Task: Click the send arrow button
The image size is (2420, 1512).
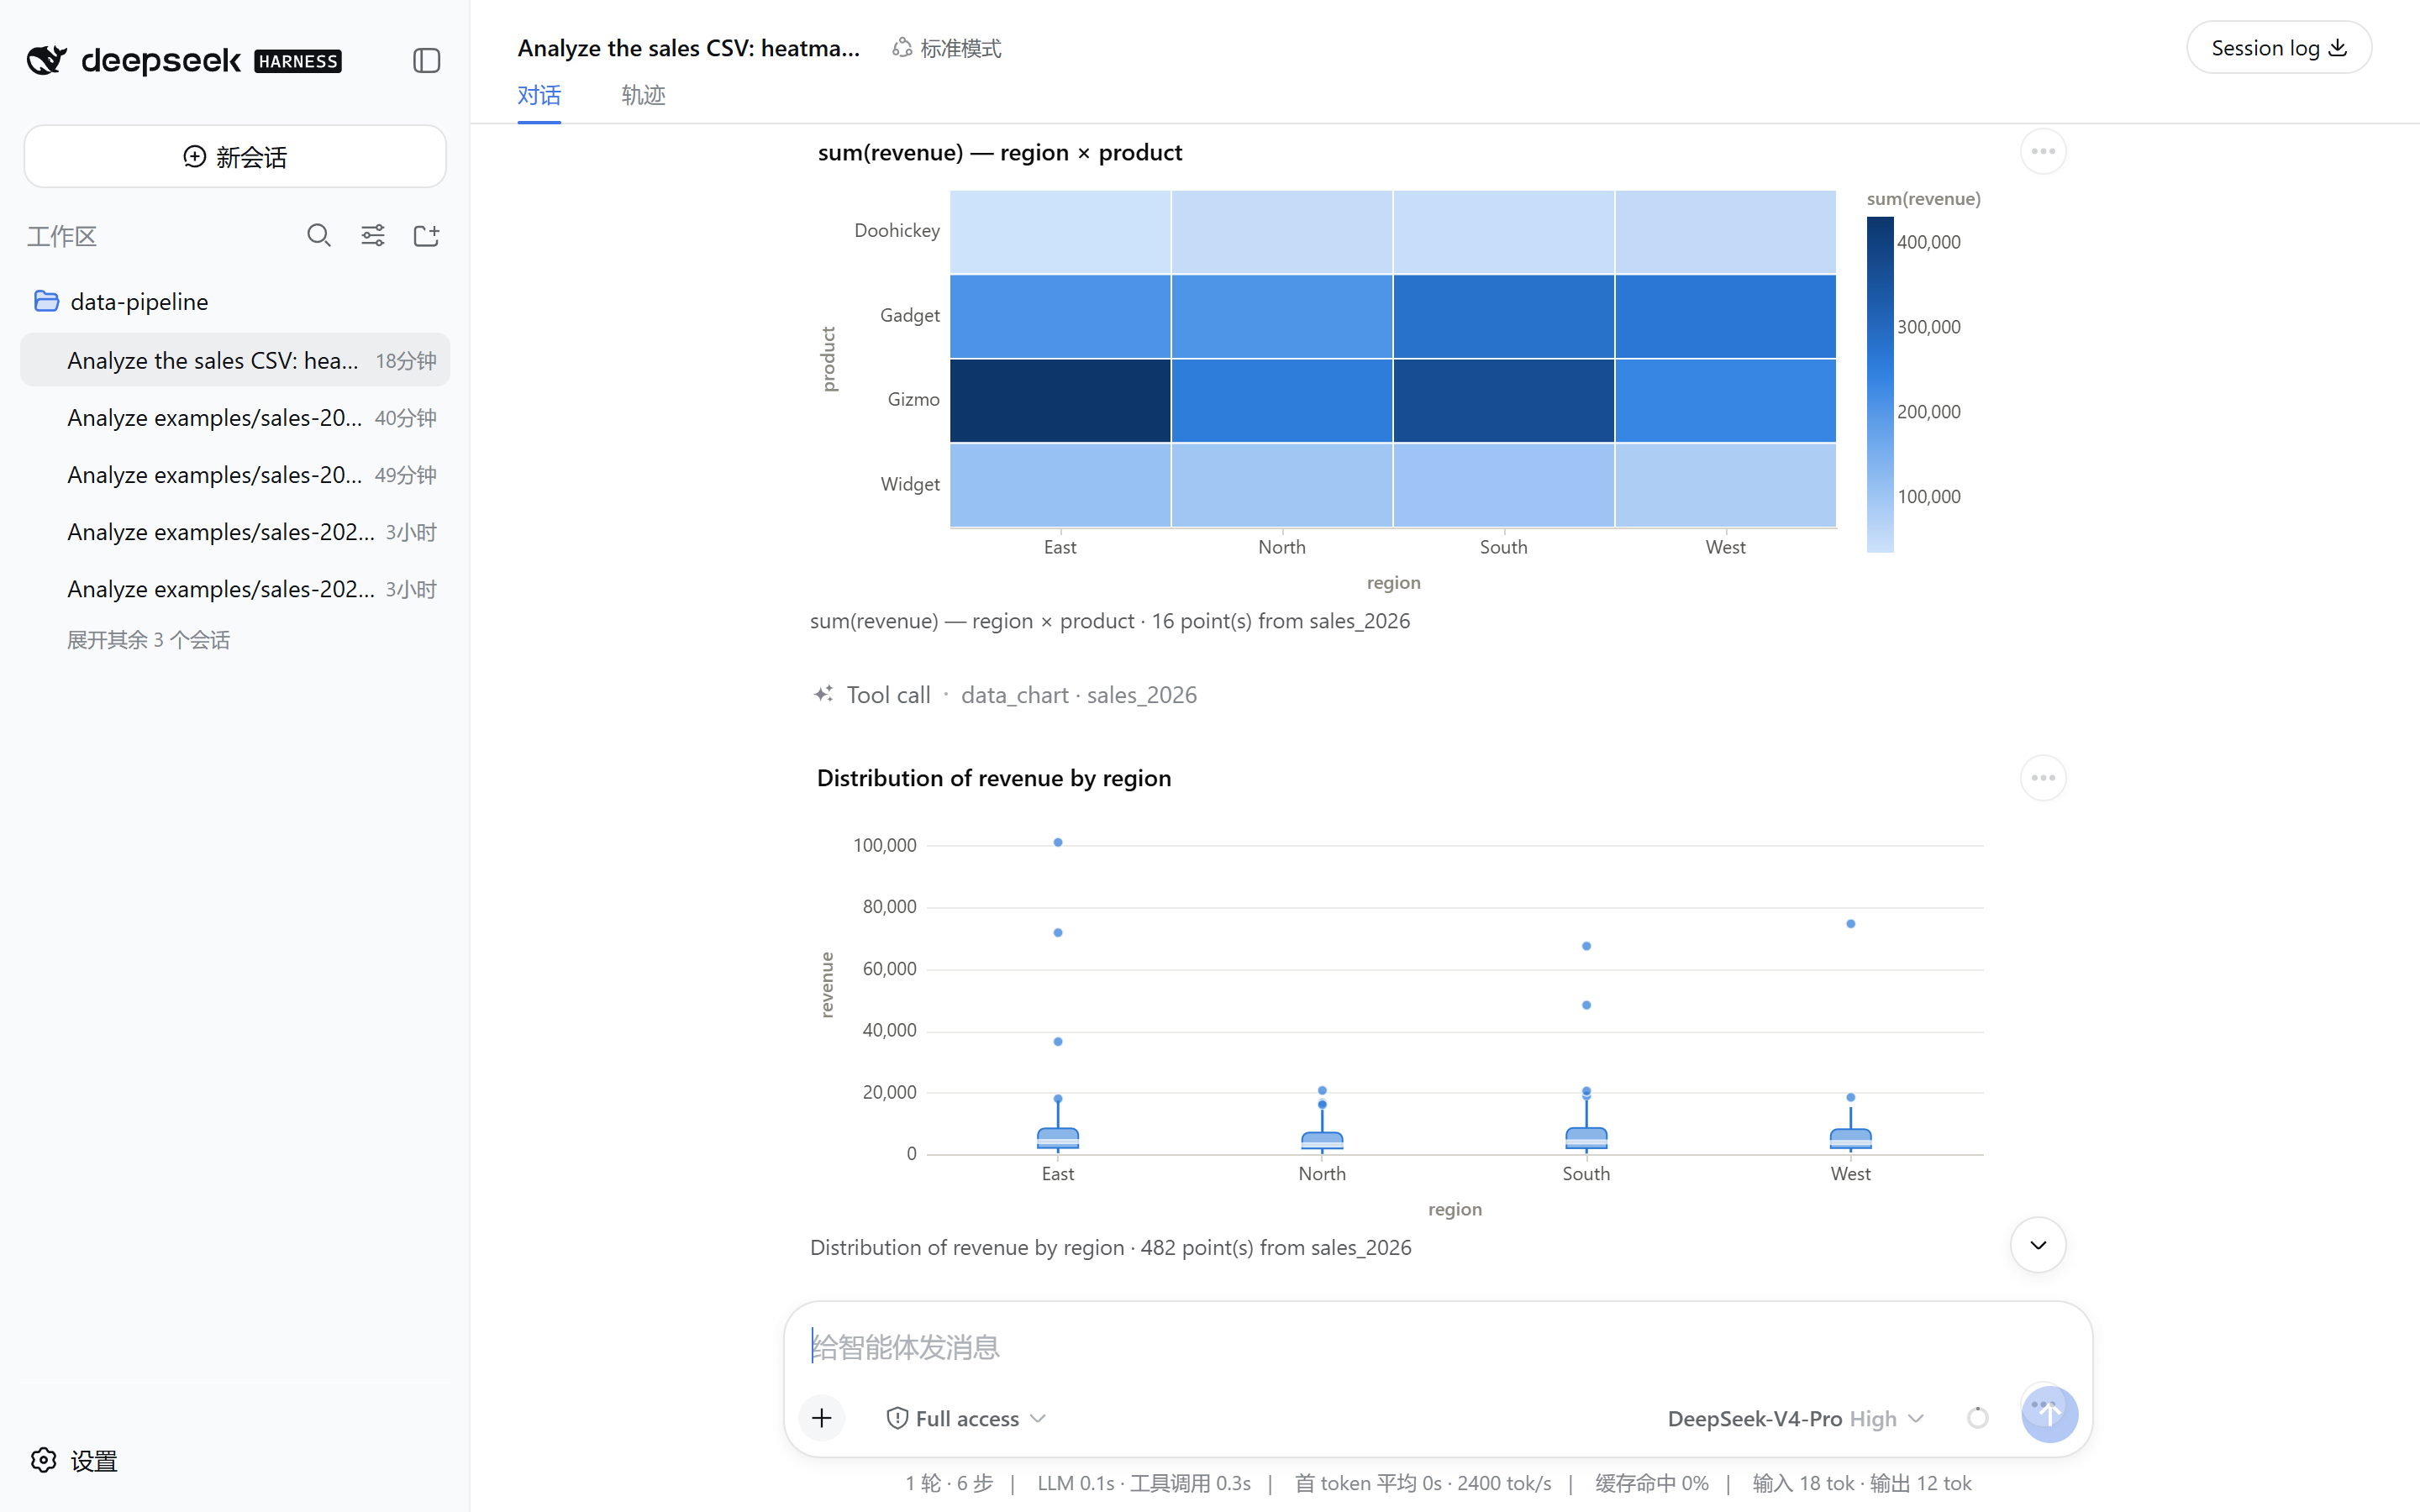Action: [2049, 1414]
